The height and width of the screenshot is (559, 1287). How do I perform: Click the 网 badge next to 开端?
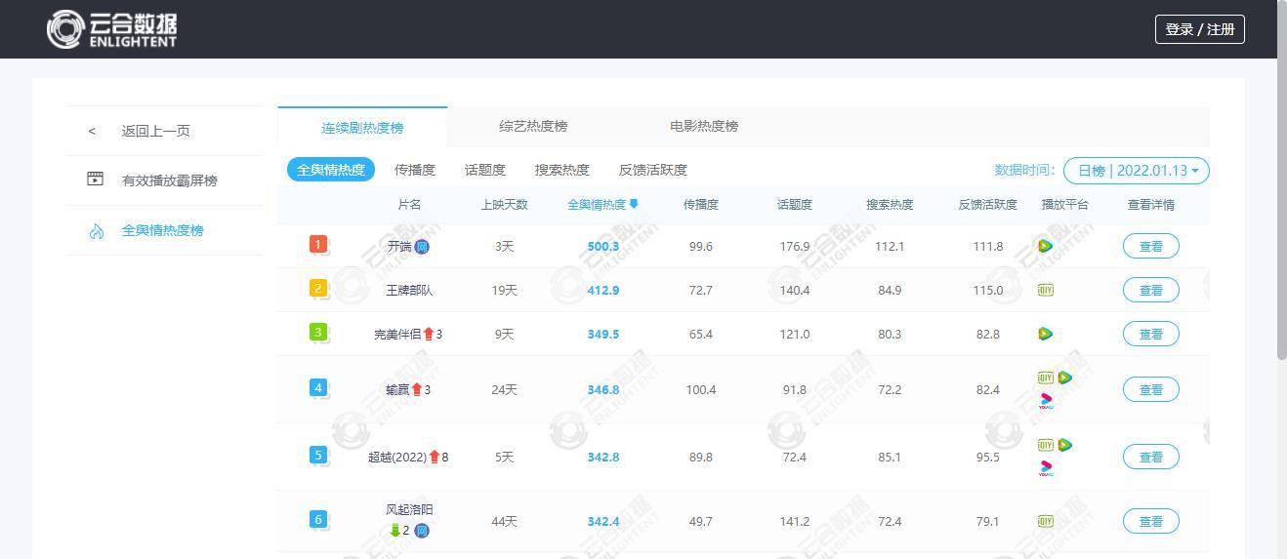pyautogui.click(x=422, y=247)
